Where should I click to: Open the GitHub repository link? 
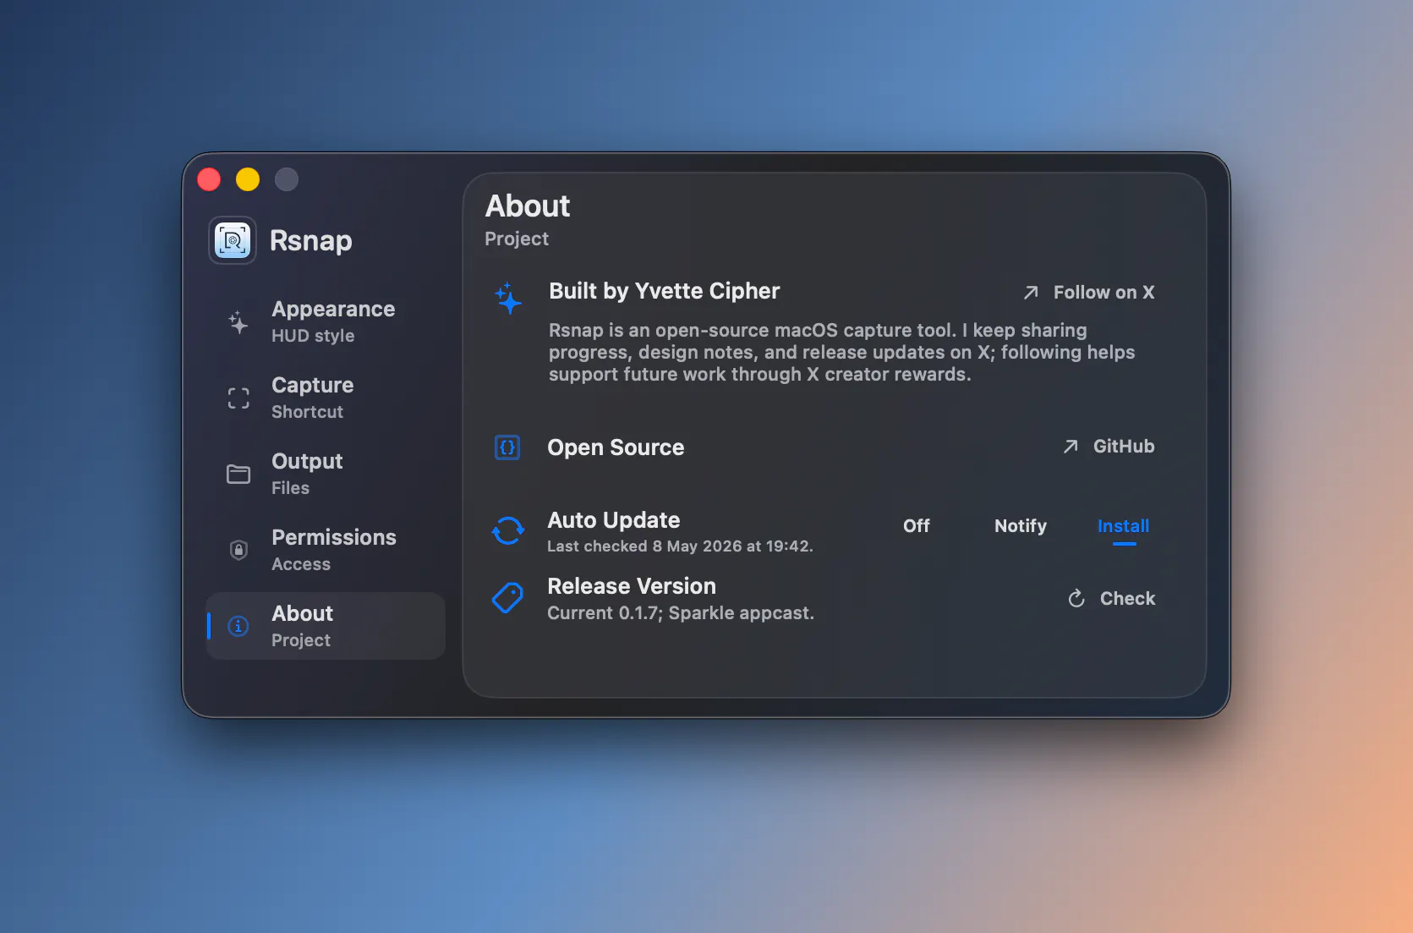pyautogui.click(x=1109, y=447)
